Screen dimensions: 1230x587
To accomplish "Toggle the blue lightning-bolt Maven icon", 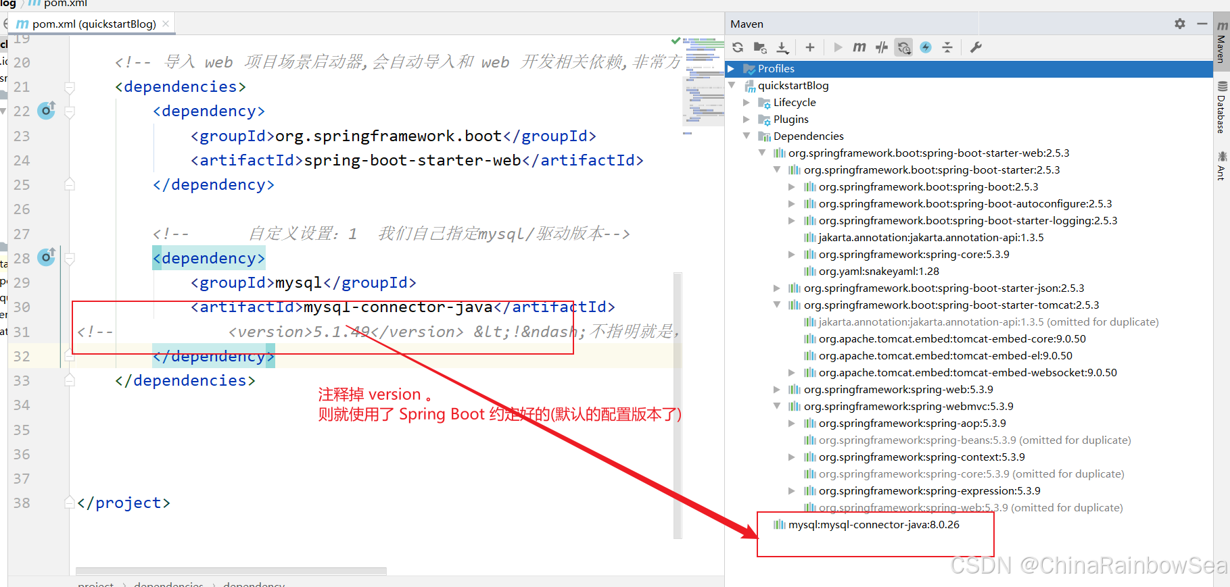I will [x=926, y=47].
